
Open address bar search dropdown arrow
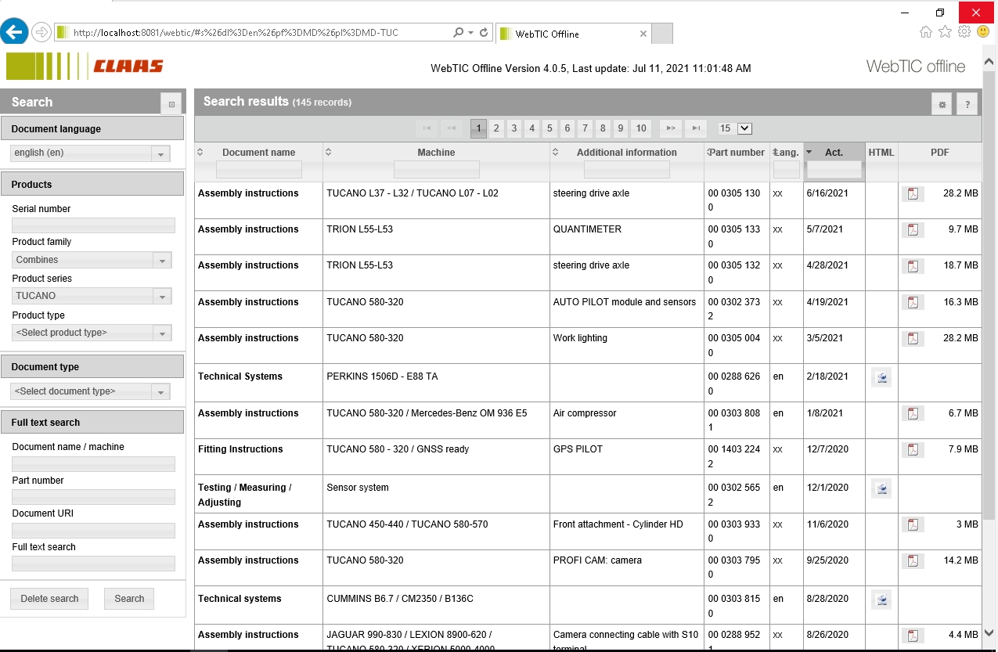470,33
